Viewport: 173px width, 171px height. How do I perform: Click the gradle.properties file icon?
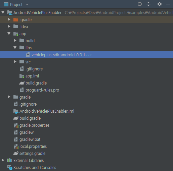[16, 125]
